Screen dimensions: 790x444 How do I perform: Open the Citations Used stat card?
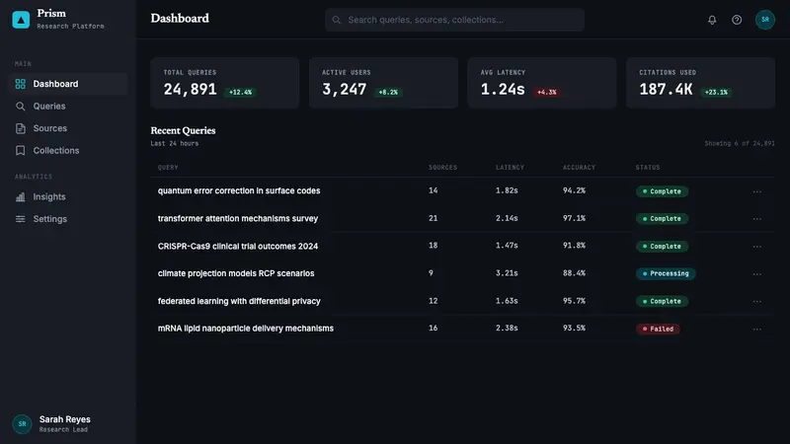click(701, 83)
